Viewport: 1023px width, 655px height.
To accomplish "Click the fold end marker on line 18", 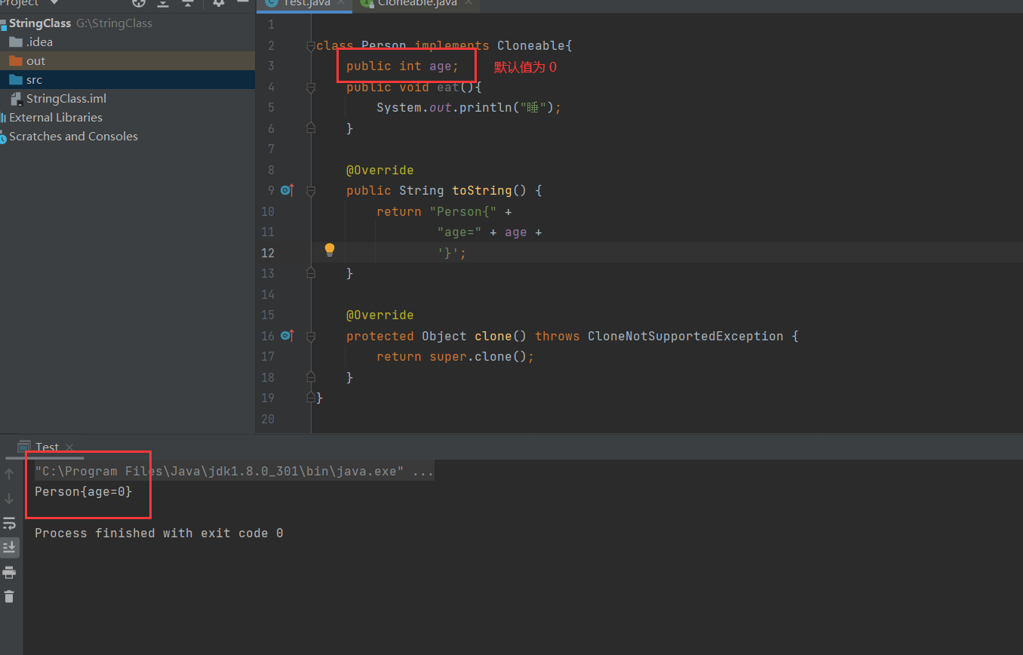I will point(311,377).
